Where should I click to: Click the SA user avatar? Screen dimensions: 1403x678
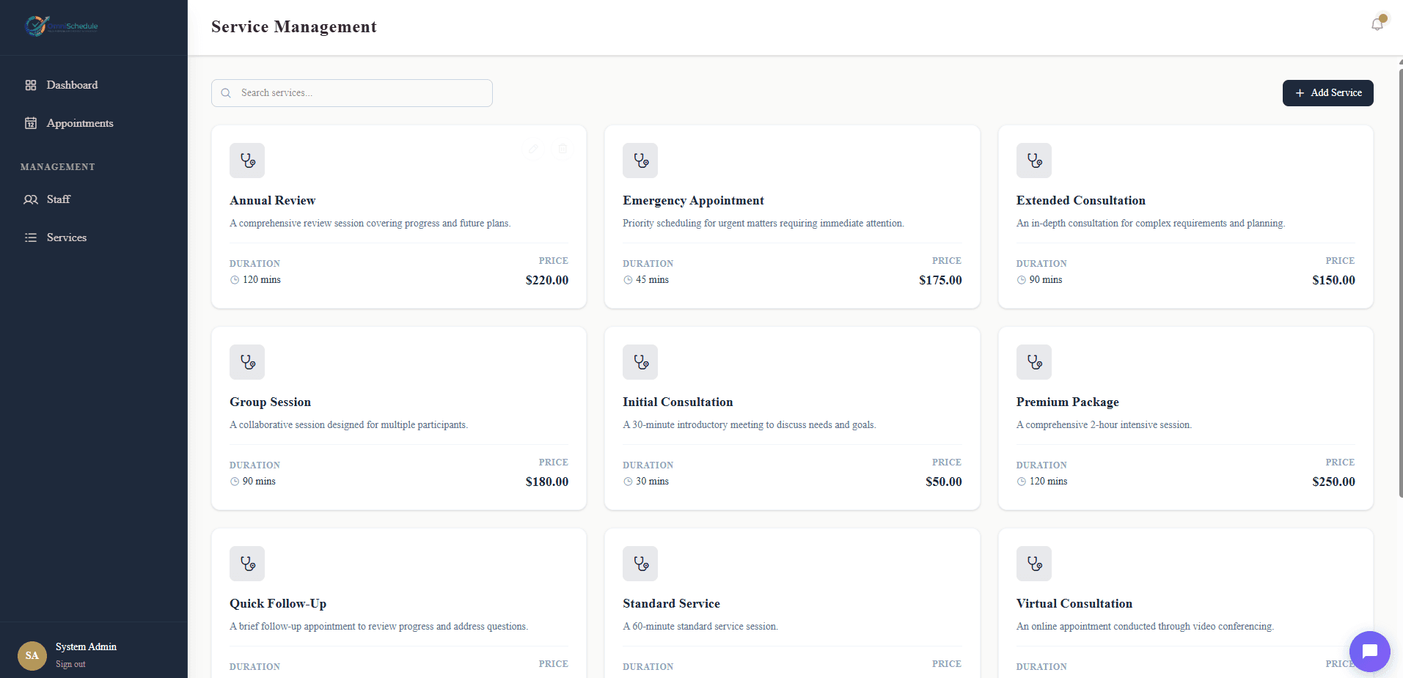32,655
